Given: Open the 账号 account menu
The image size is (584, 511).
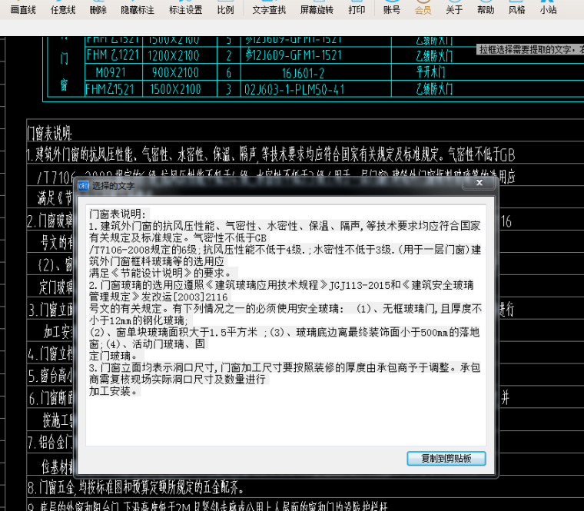Looking at the screenshot, I should (x=392, y=10).
